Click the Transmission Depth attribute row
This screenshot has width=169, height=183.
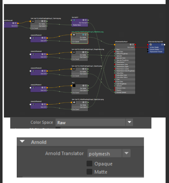tap(125, 66)
